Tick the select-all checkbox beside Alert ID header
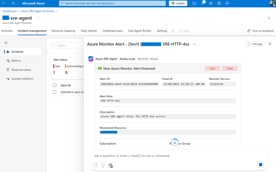 [55, 85]
